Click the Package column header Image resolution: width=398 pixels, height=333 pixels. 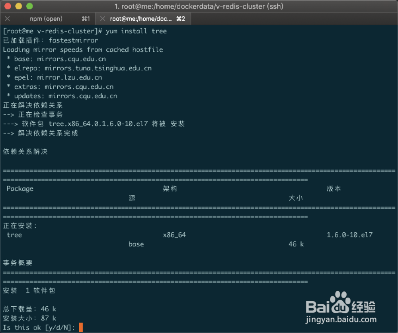click(x=20, y=188)
